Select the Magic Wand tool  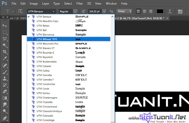click(x=5, y=45)
